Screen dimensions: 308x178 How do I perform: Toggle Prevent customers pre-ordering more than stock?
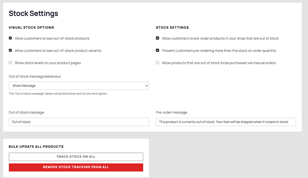[158, 50]
